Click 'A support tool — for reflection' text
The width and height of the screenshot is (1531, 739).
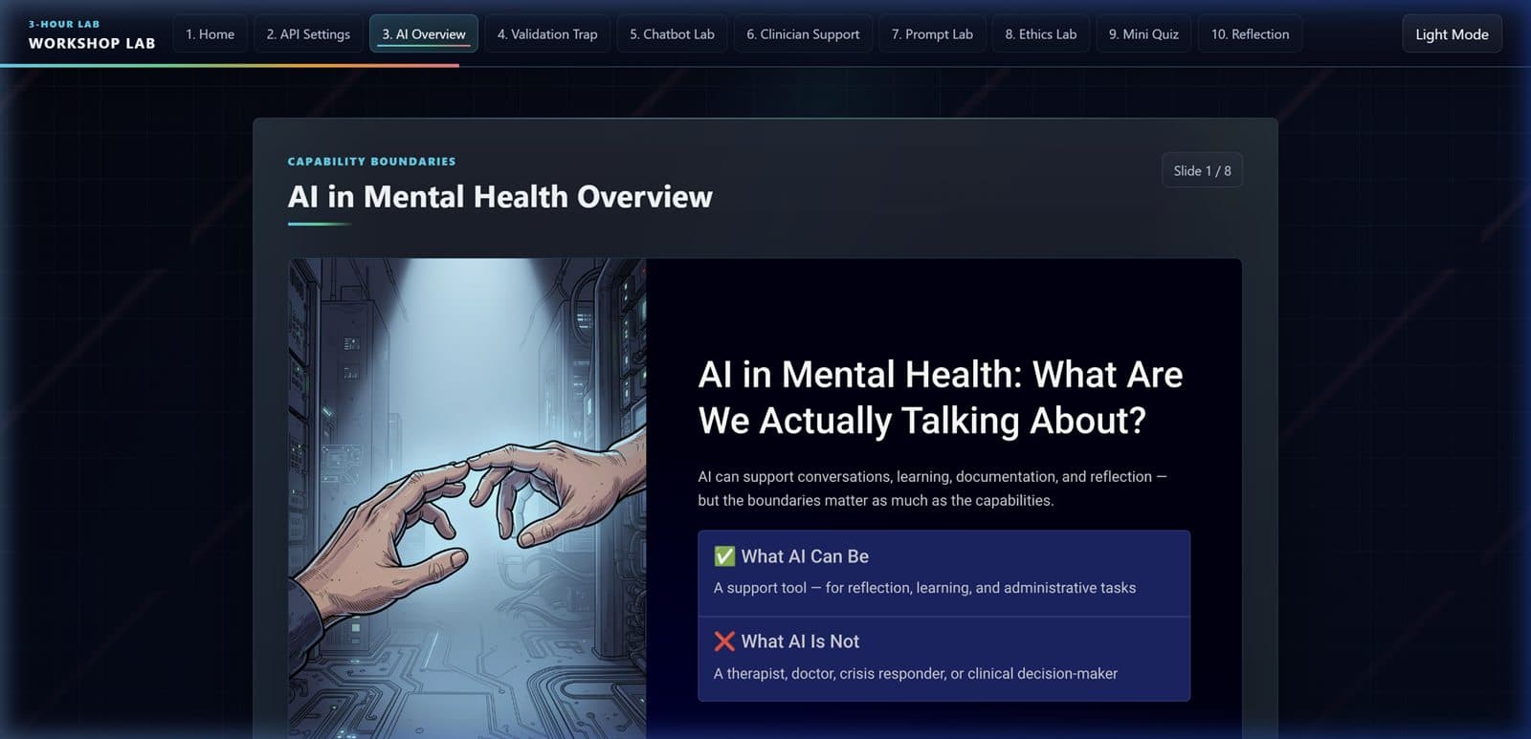(x=924, y=588)
